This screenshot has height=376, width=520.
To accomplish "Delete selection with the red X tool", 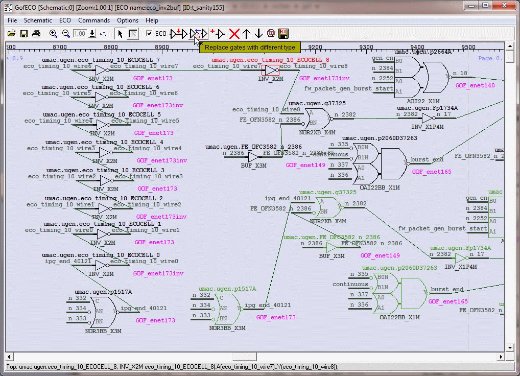I will coord(234,34).
